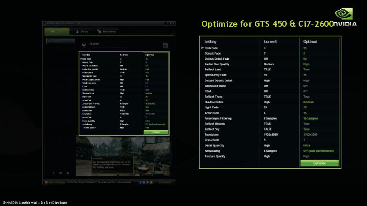Minimize the GeForce Experience window
Image resolution: width=367 pixels, height=206 pixels.
(166, 23)
